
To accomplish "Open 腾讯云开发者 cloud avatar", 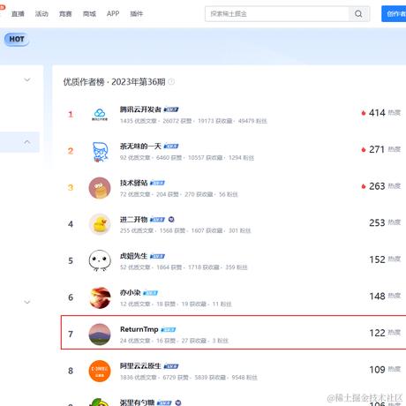I will (x=100, y=114).
